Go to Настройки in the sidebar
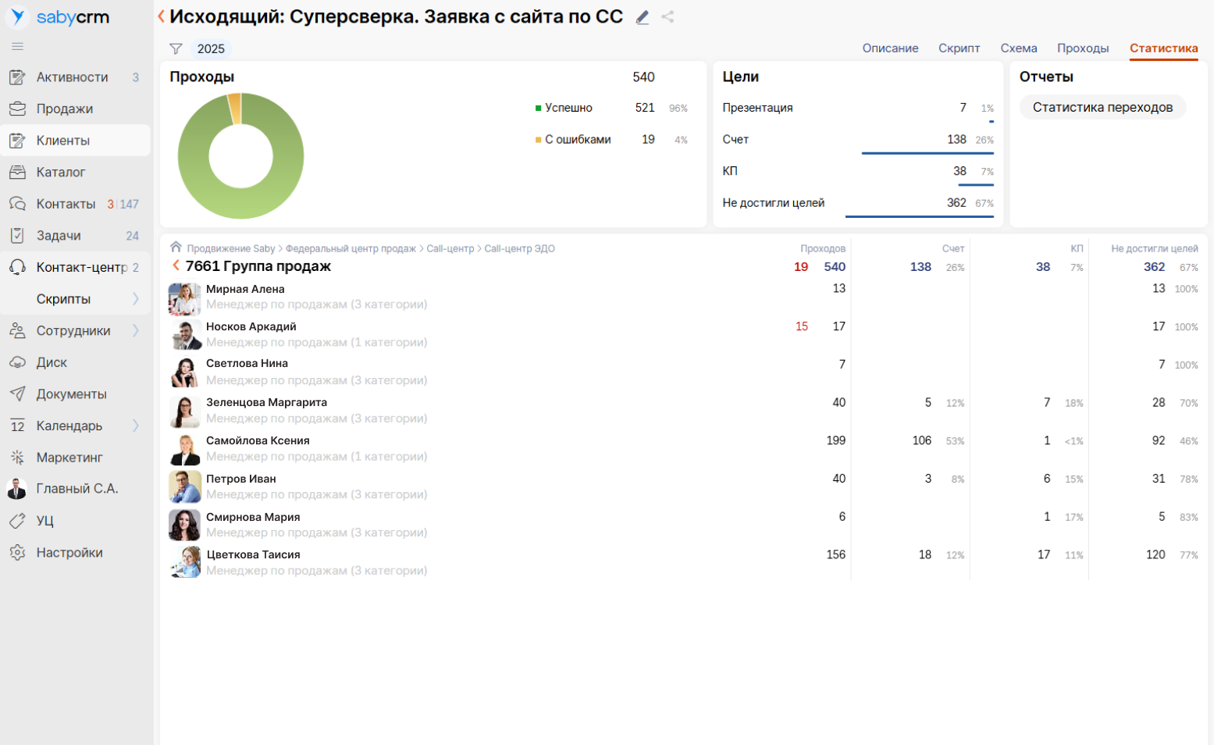This screenshot has width=1214, height=745. 69,553
